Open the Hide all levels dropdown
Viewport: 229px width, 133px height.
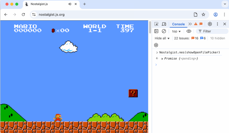pyautogui.click(x=162, y=38)
